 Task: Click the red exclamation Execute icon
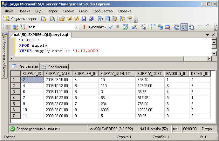click(x=84, y=27)
